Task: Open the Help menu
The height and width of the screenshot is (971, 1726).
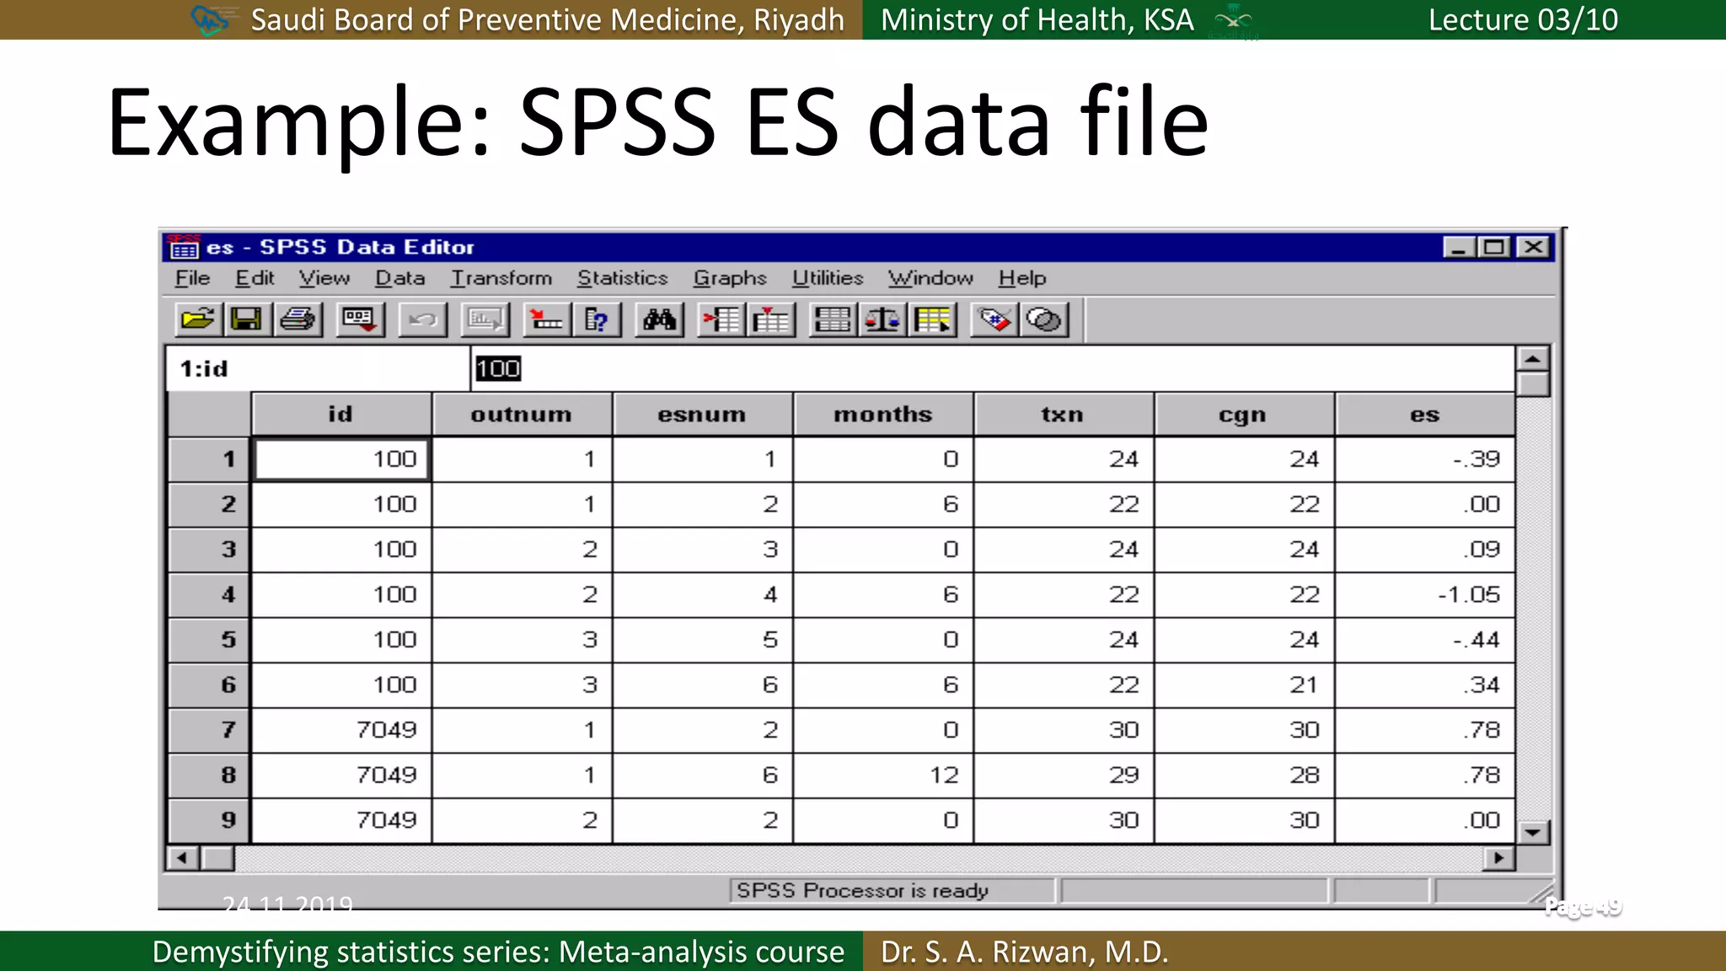Action: 1022,278
